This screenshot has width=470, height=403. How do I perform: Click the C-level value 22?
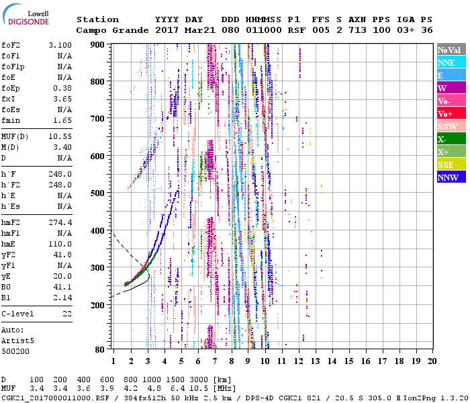(67, 314)
